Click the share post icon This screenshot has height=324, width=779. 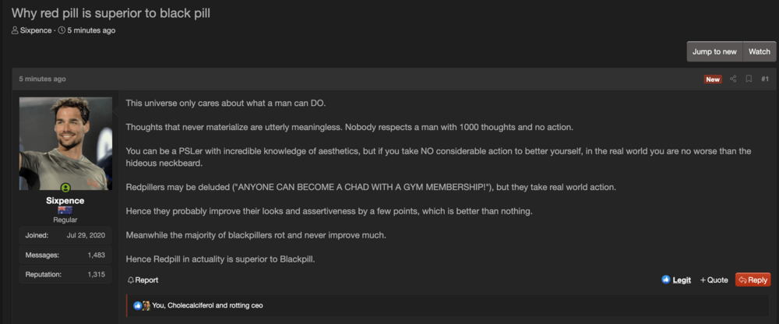tap(733, 79)
